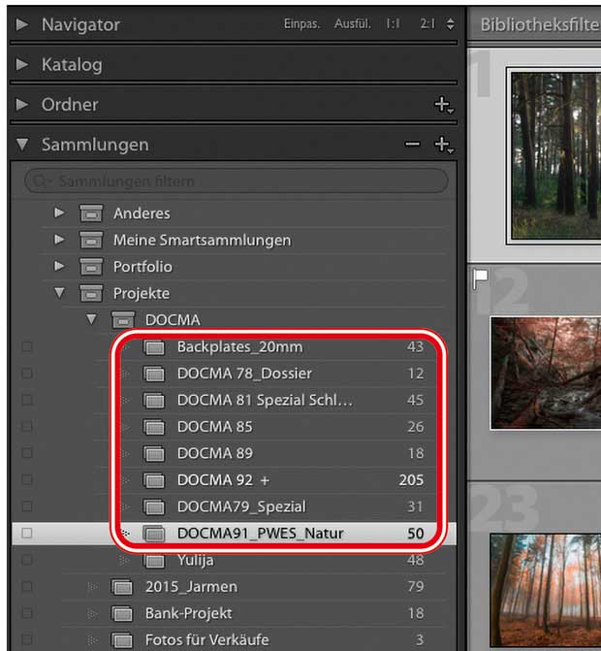
Task: Click the DOCMA 89 collection icon
Action: 154,453
